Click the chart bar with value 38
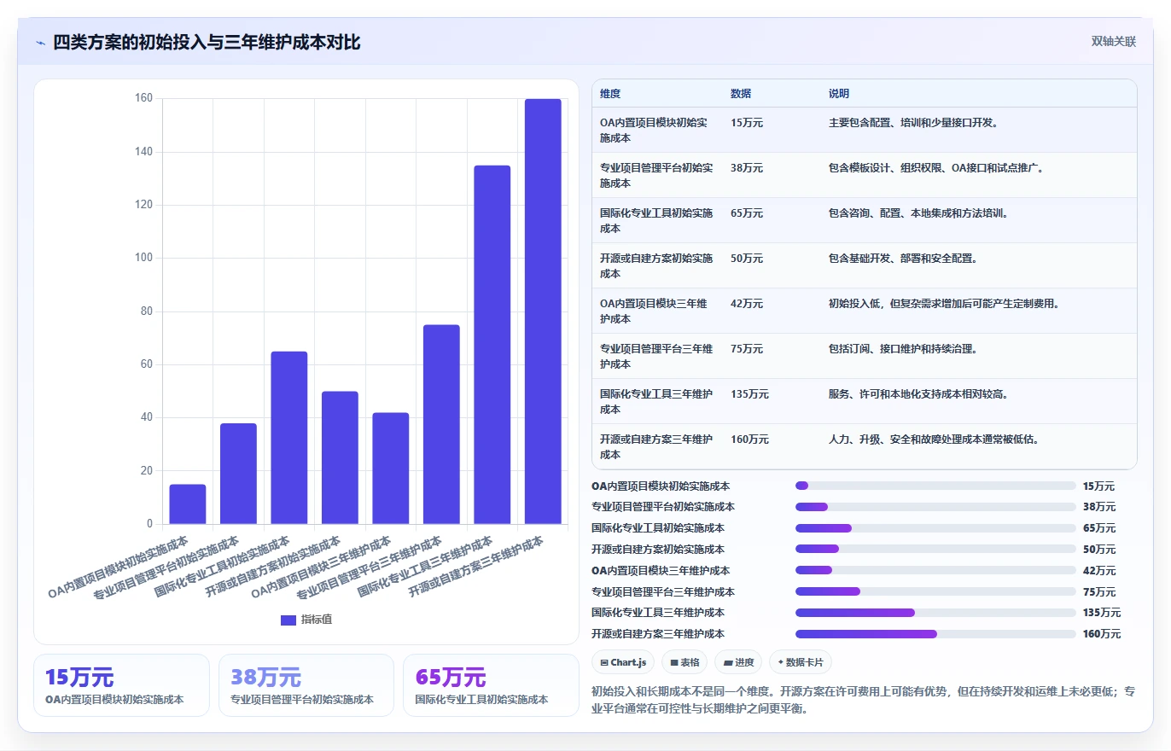 [238, 474]
